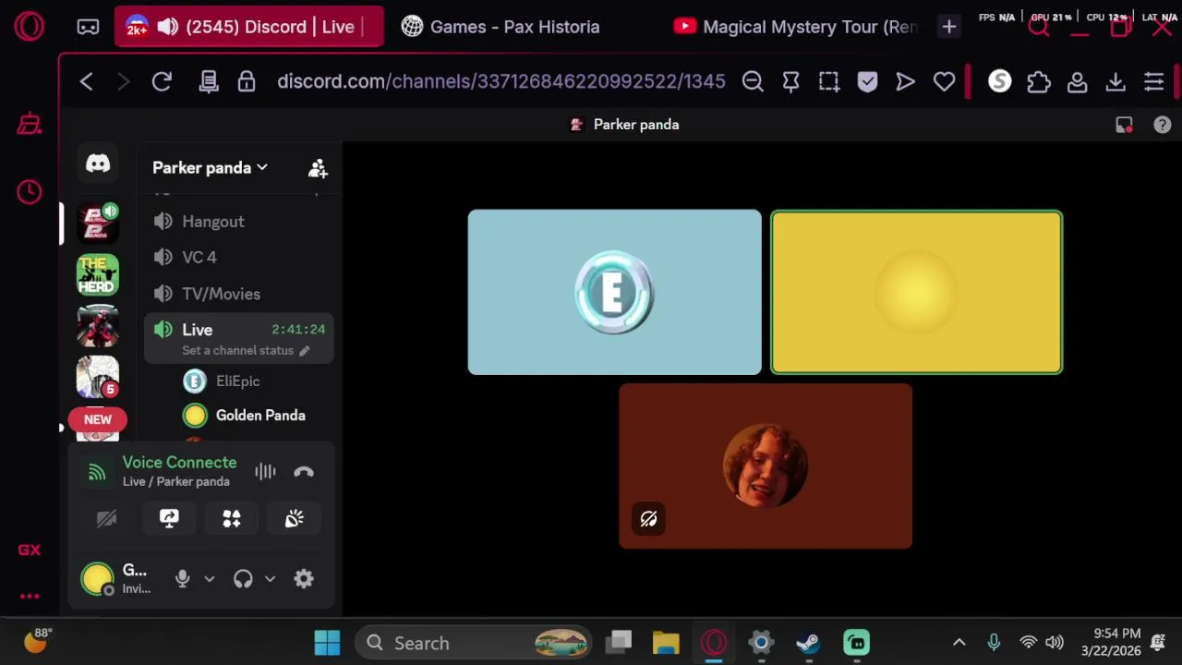Open volume control in system tray
This screenshot has height=665, width=1182.
coord(1054,643)
